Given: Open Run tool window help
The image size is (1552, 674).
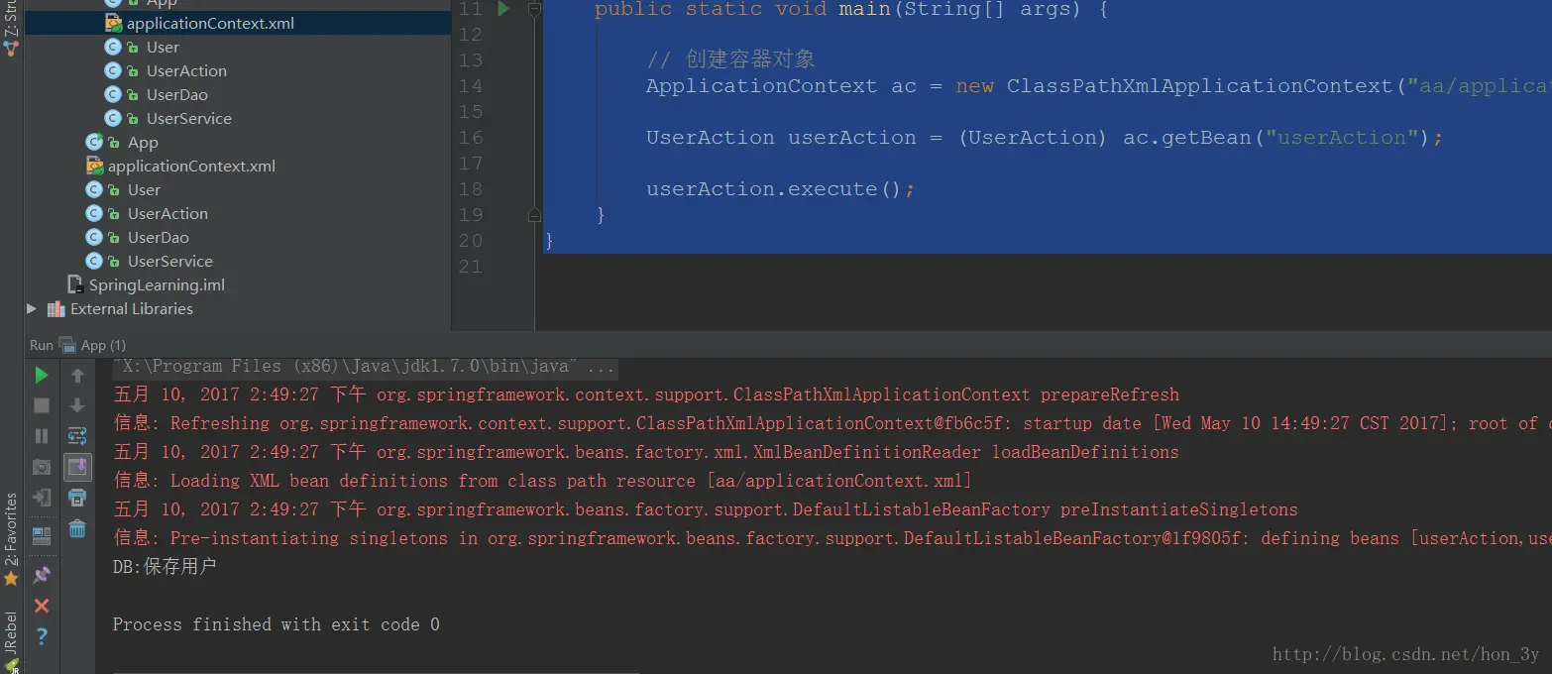Looking at the screenshot, I should click(x=42, y=636).
